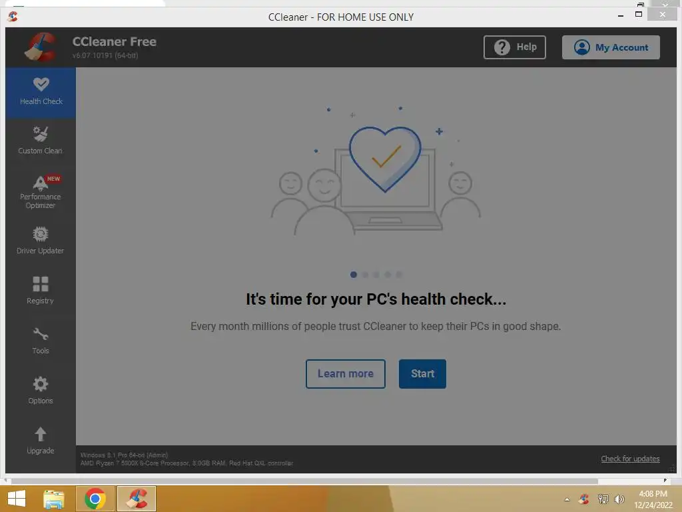This screenshot has height=512, width=682.
Task: Click the scrollbar right arrow
Action: point(665,480)
